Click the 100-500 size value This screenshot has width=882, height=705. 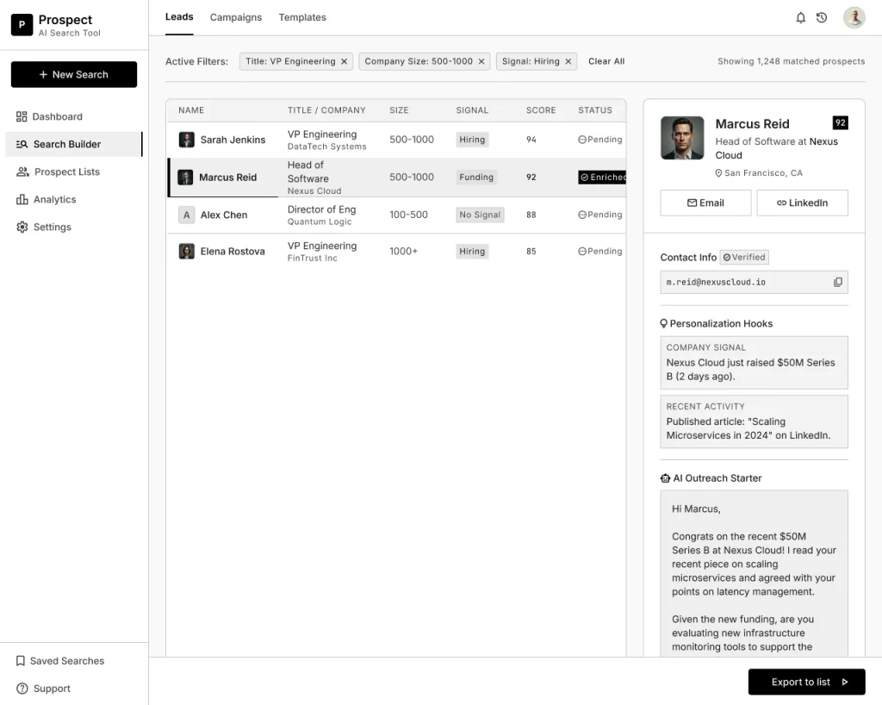[408, 215]
